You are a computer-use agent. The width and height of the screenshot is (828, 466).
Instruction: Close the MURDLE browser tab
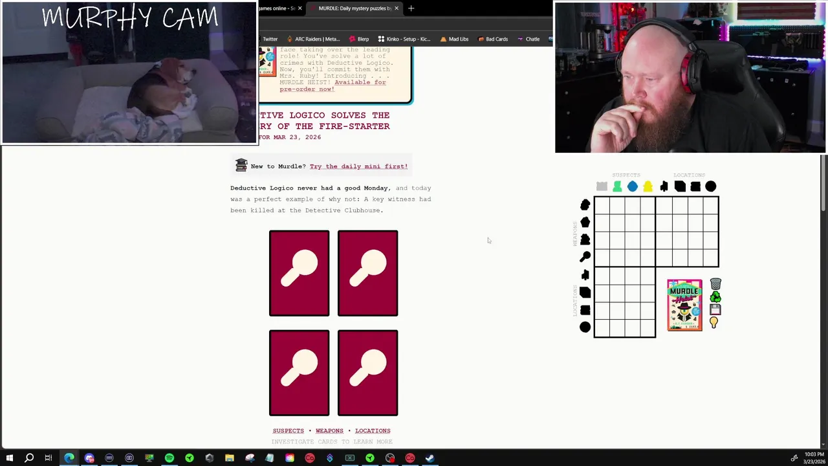pyautogui.click(x=396, y=8)
